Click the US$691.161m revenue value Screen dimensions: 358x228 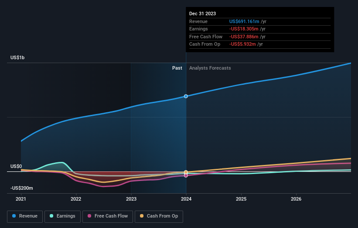pos(244,21)
